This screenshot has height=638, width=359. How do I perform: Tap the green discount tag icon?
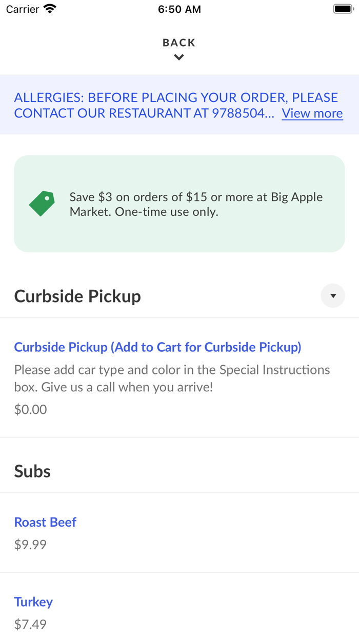pos(42,204)
